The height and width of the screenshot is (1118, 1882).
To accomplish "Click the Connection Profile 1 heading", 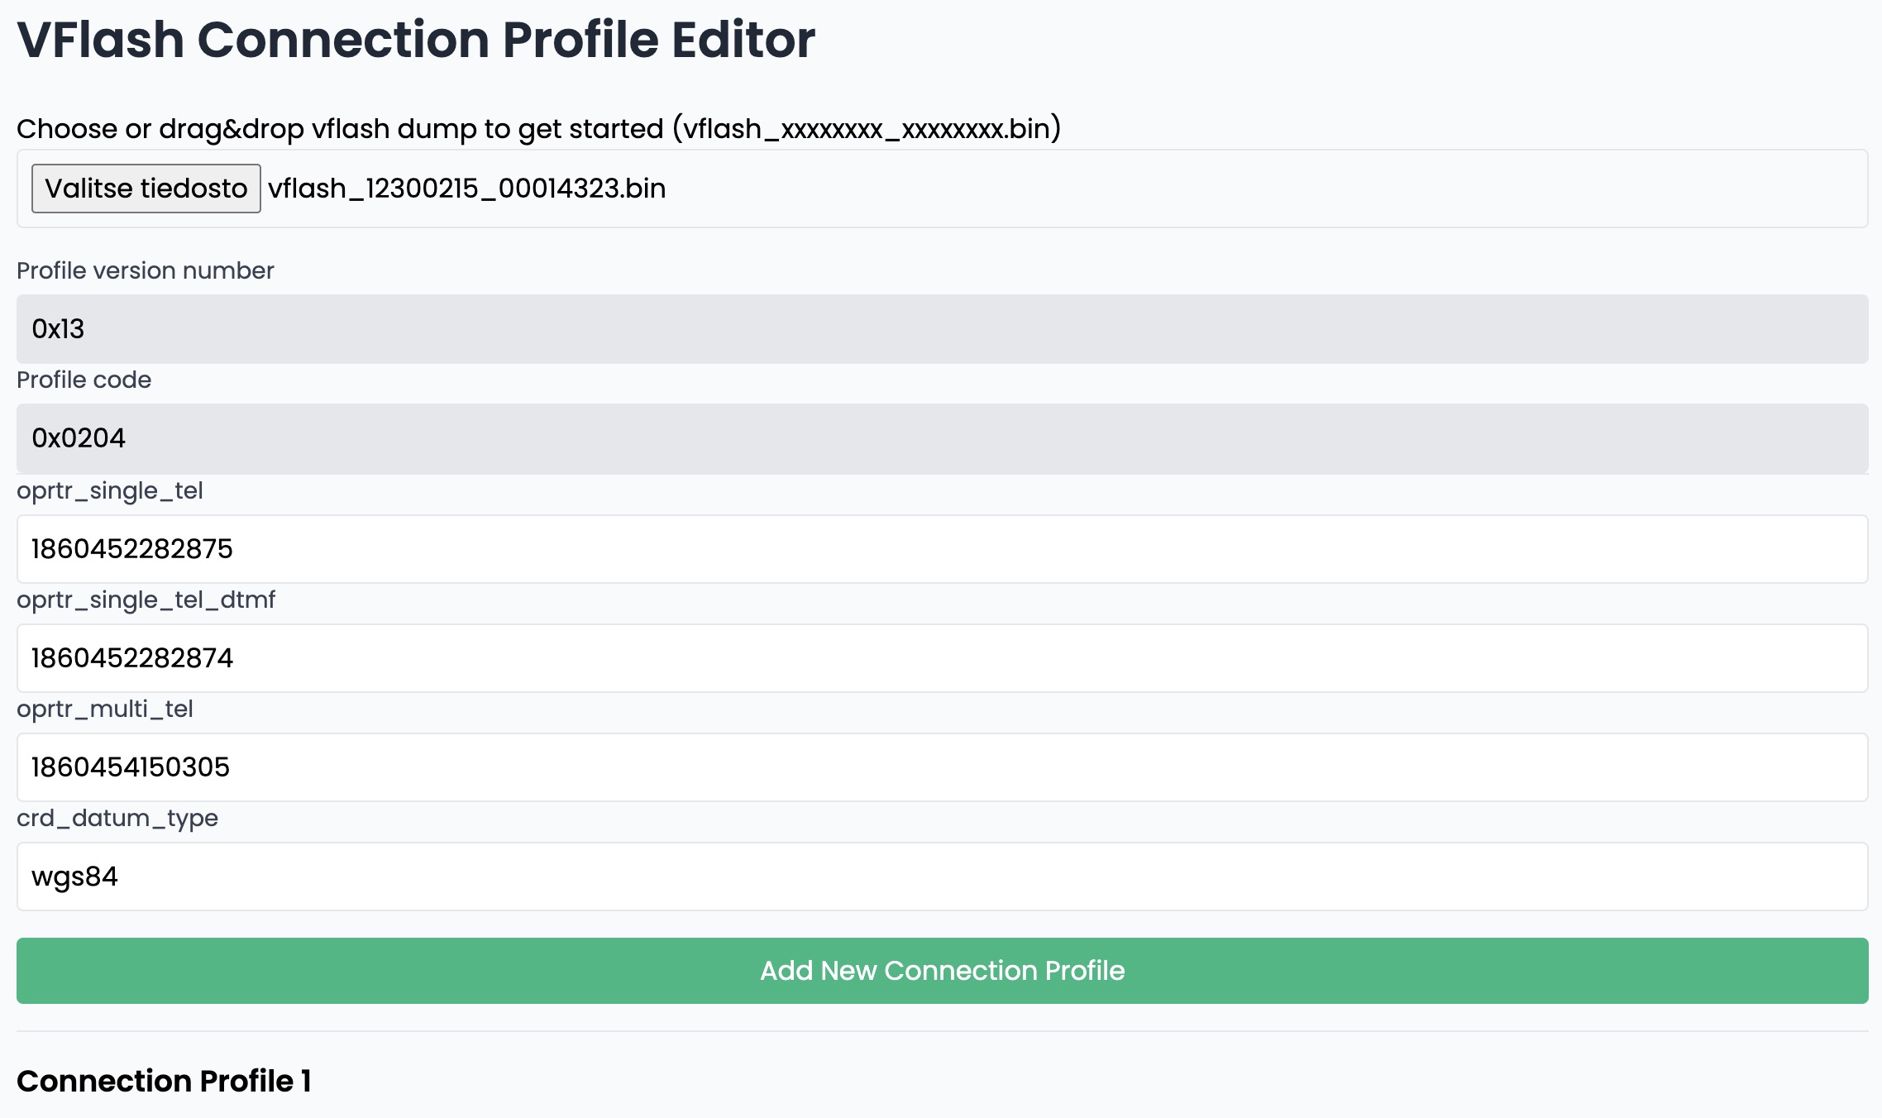I will pos(164,1081).
